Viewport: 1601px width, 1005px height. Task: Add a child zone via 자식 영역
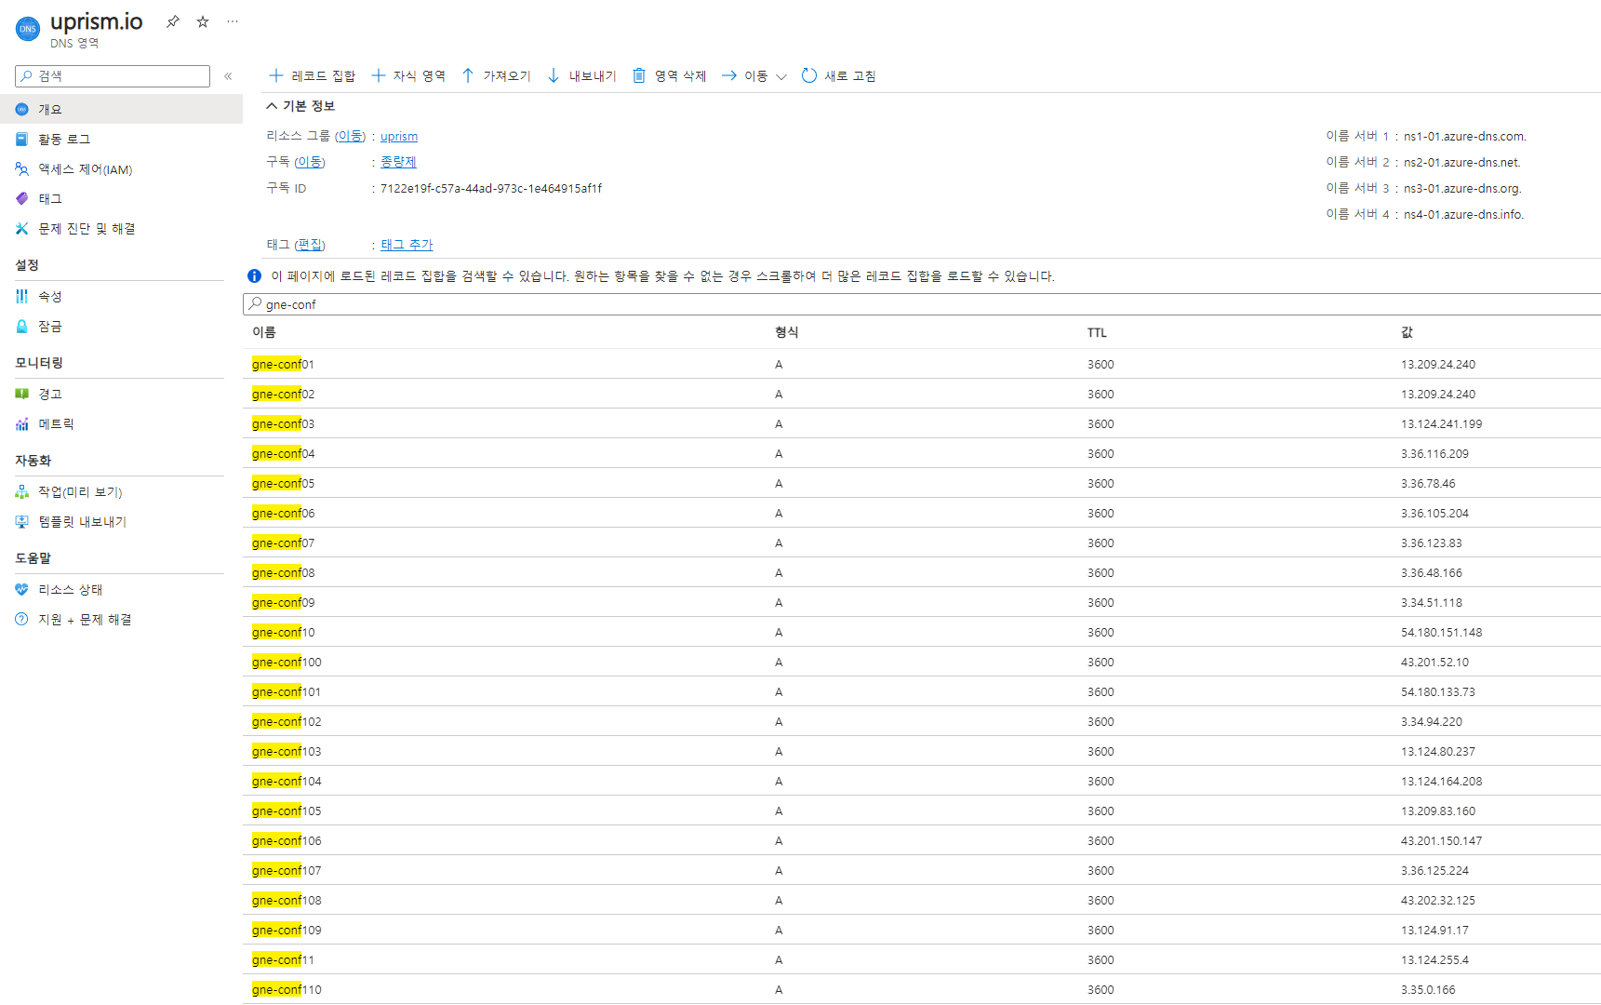pos(408,75)
